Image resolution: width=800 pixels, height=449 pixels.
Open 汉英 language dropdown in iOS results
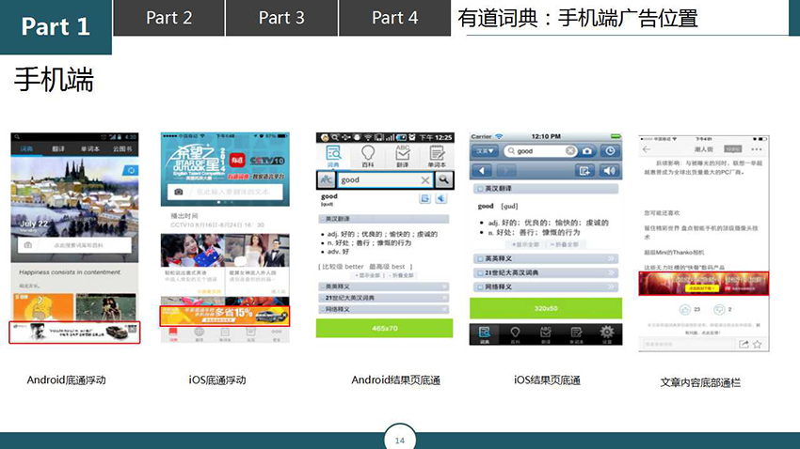pyautogui.click(x=485, y=151)
